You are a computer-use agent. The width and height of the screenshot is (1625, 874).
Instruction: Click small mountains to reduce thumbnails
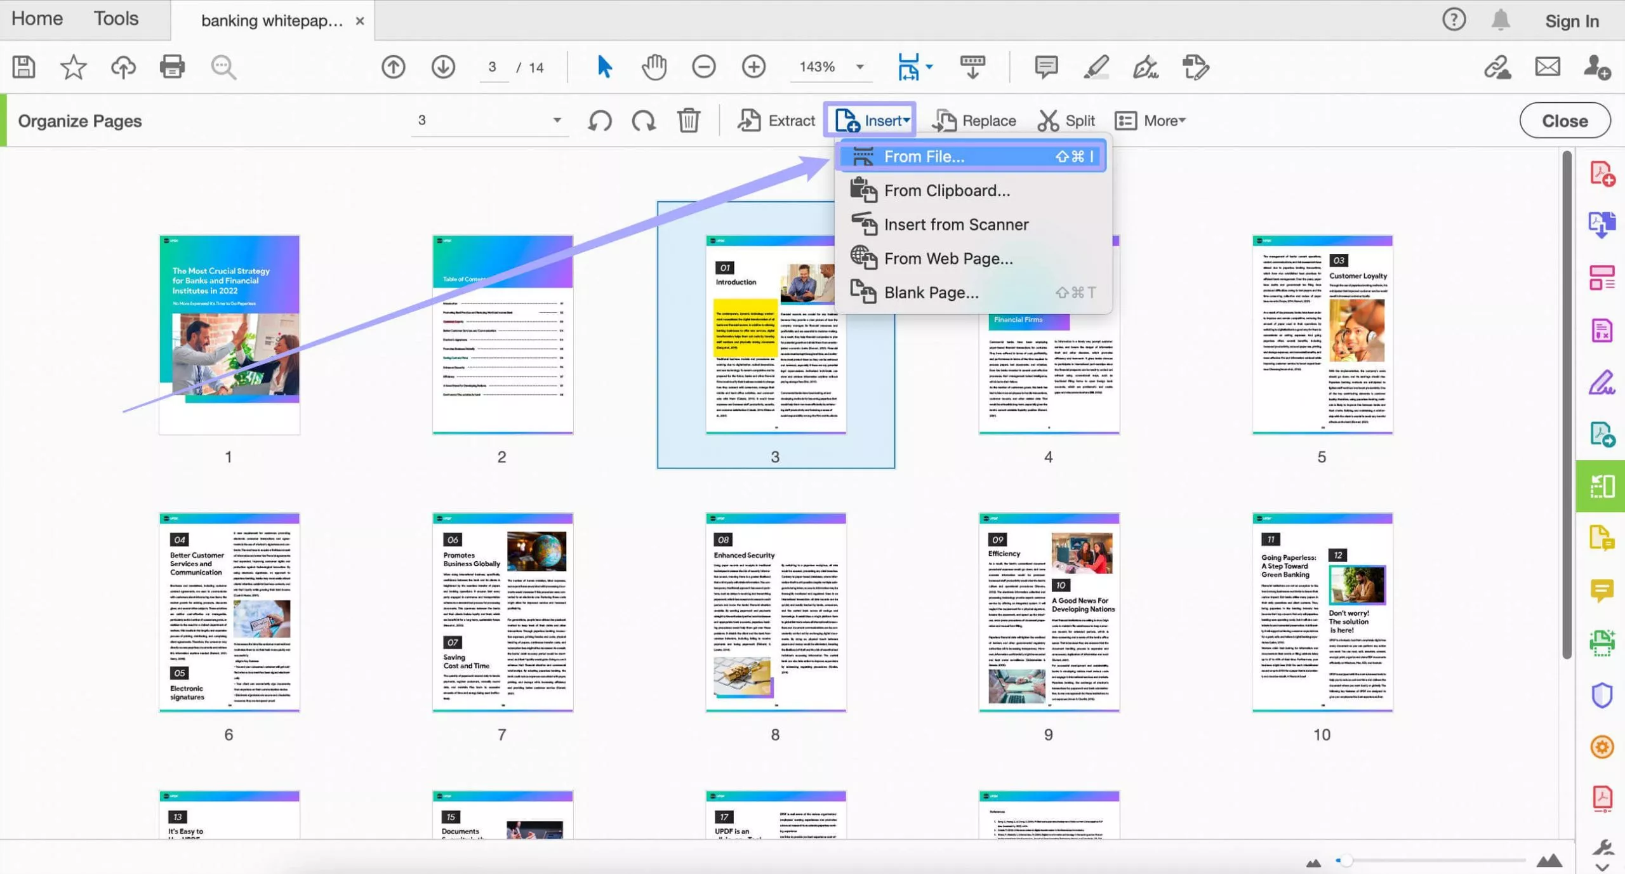click(1313, 862)
